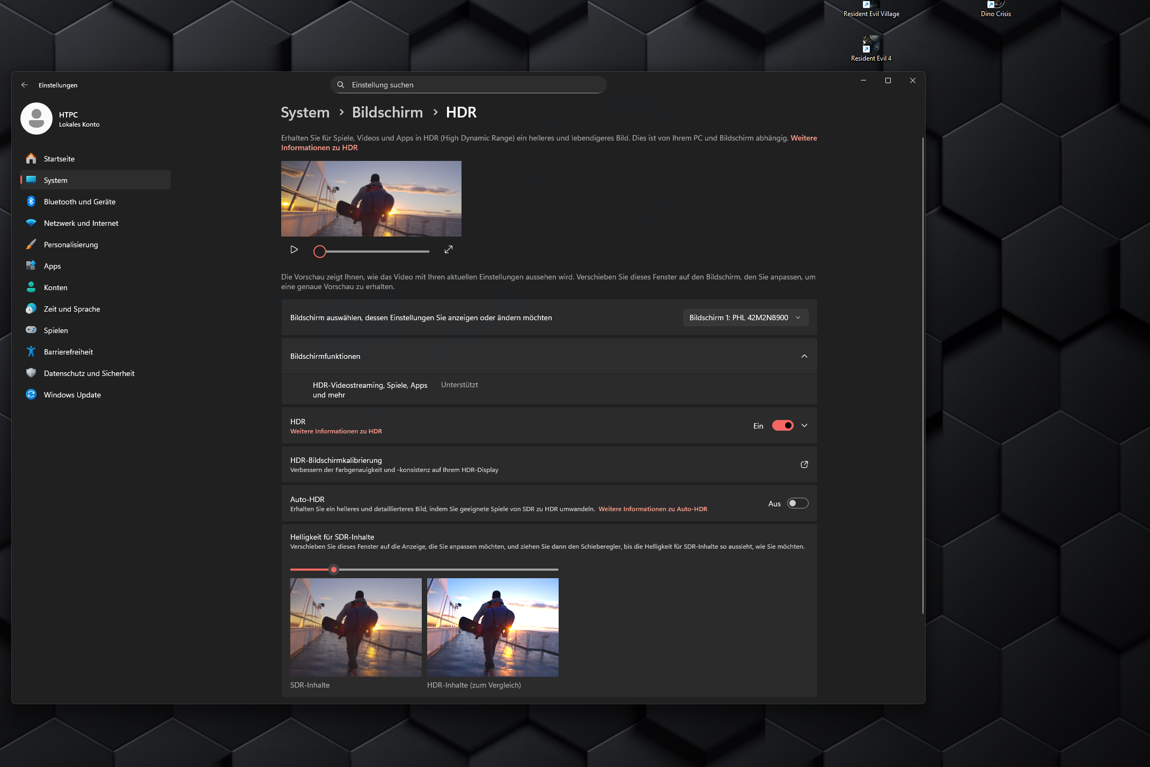Select Personalisierung in sidebar

click(x=71, y=245)
